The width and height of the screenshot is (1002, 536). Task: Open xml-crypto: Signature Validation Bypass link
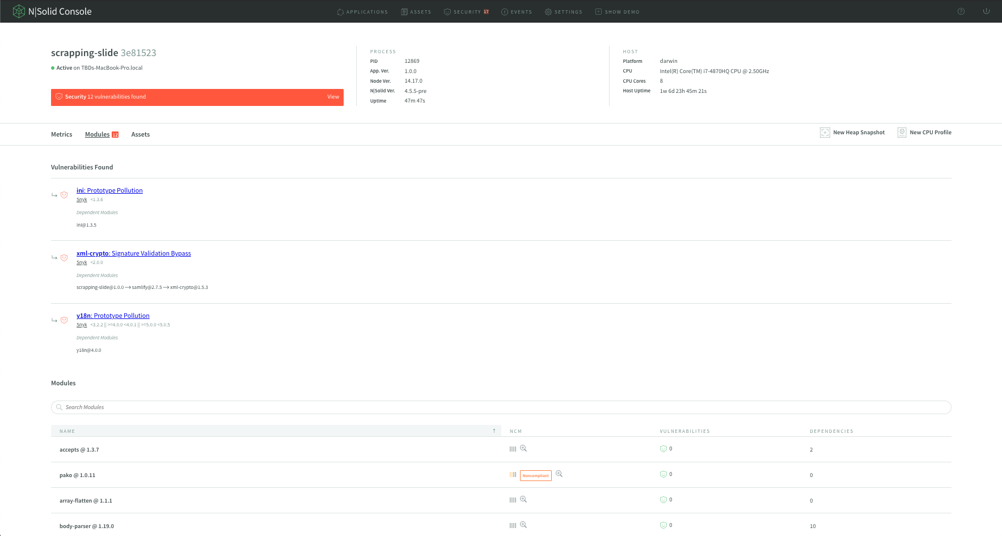point(134,253)
